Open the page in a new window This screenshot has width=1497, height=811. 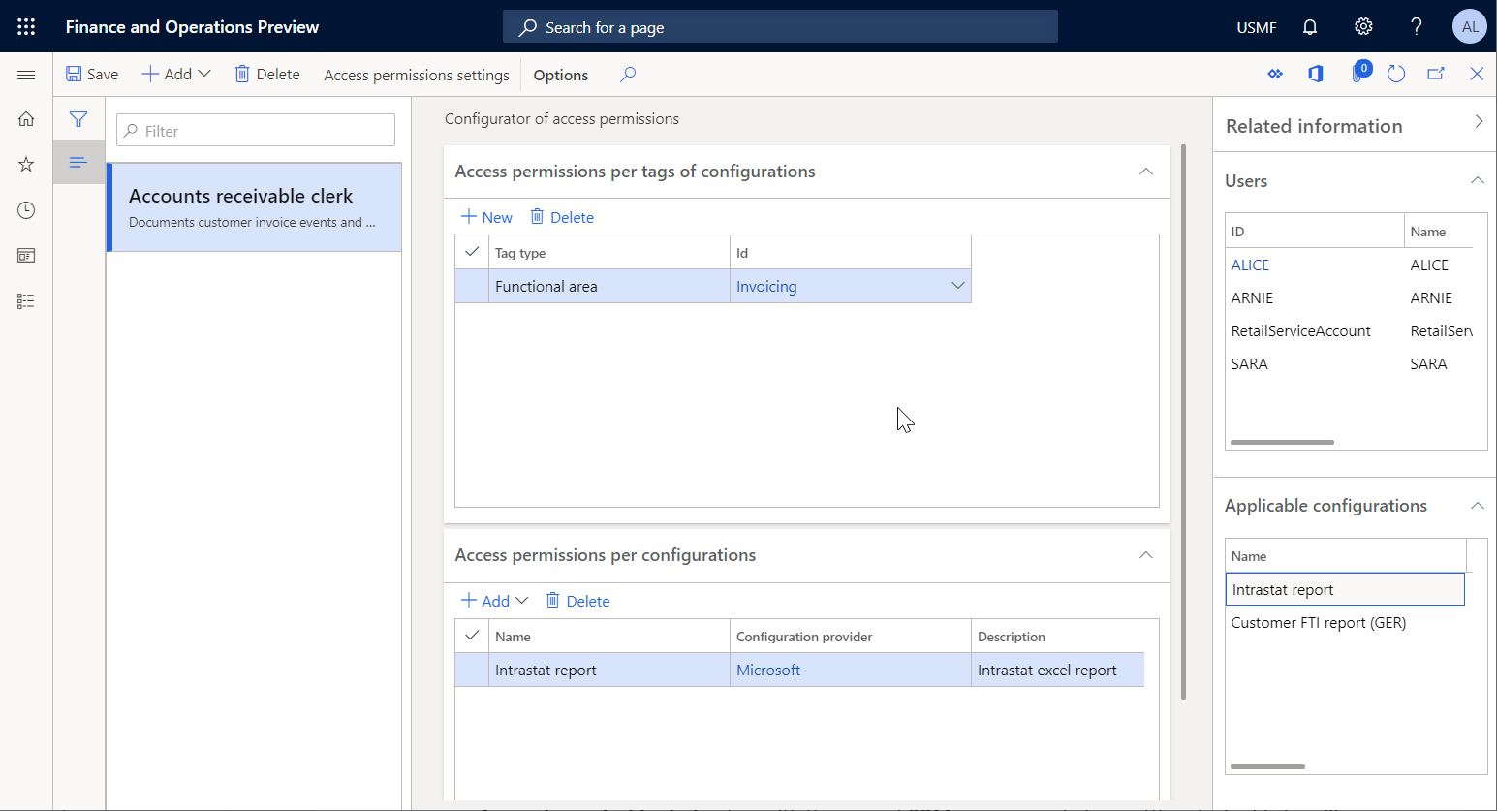[1436, 73]
